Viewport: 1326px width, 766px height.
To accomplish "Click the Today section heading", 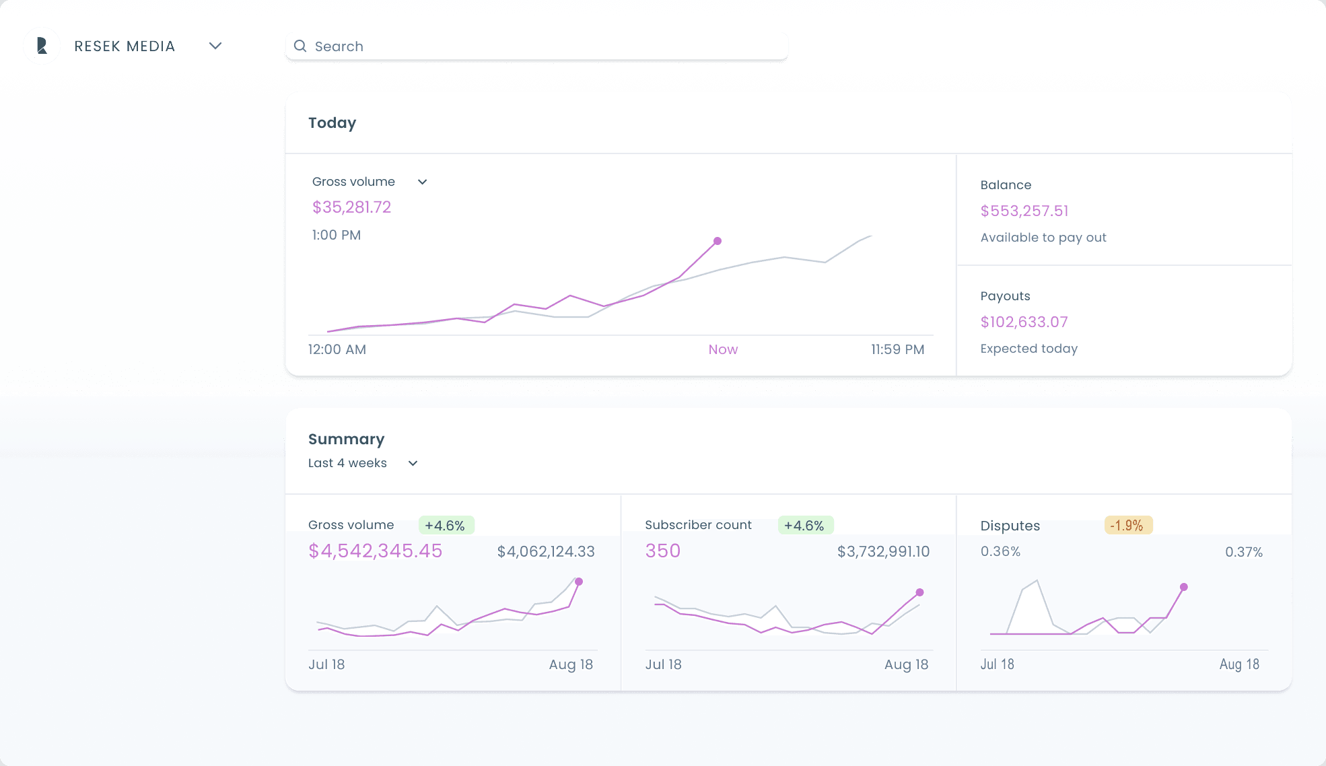I will point(332,123).
